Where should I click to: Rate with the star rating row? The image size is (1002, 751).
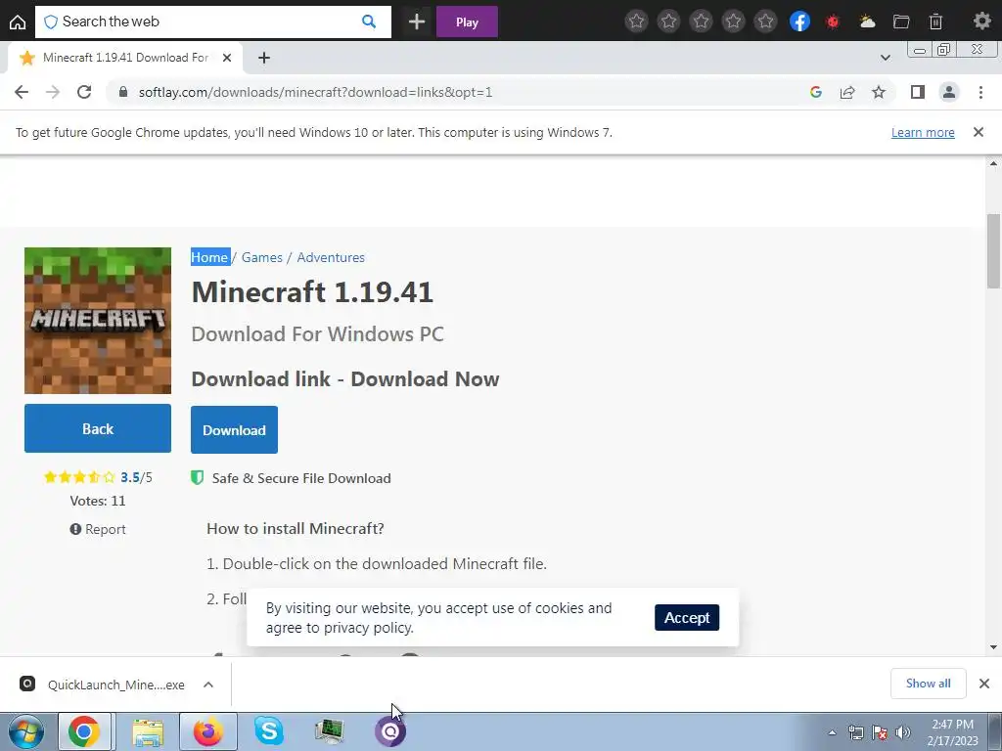[80, 477]
